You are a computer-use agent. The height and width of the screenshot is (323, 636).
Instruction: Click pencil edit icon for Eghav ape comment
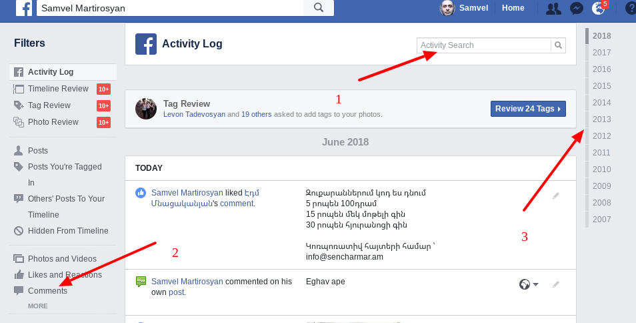556,284
